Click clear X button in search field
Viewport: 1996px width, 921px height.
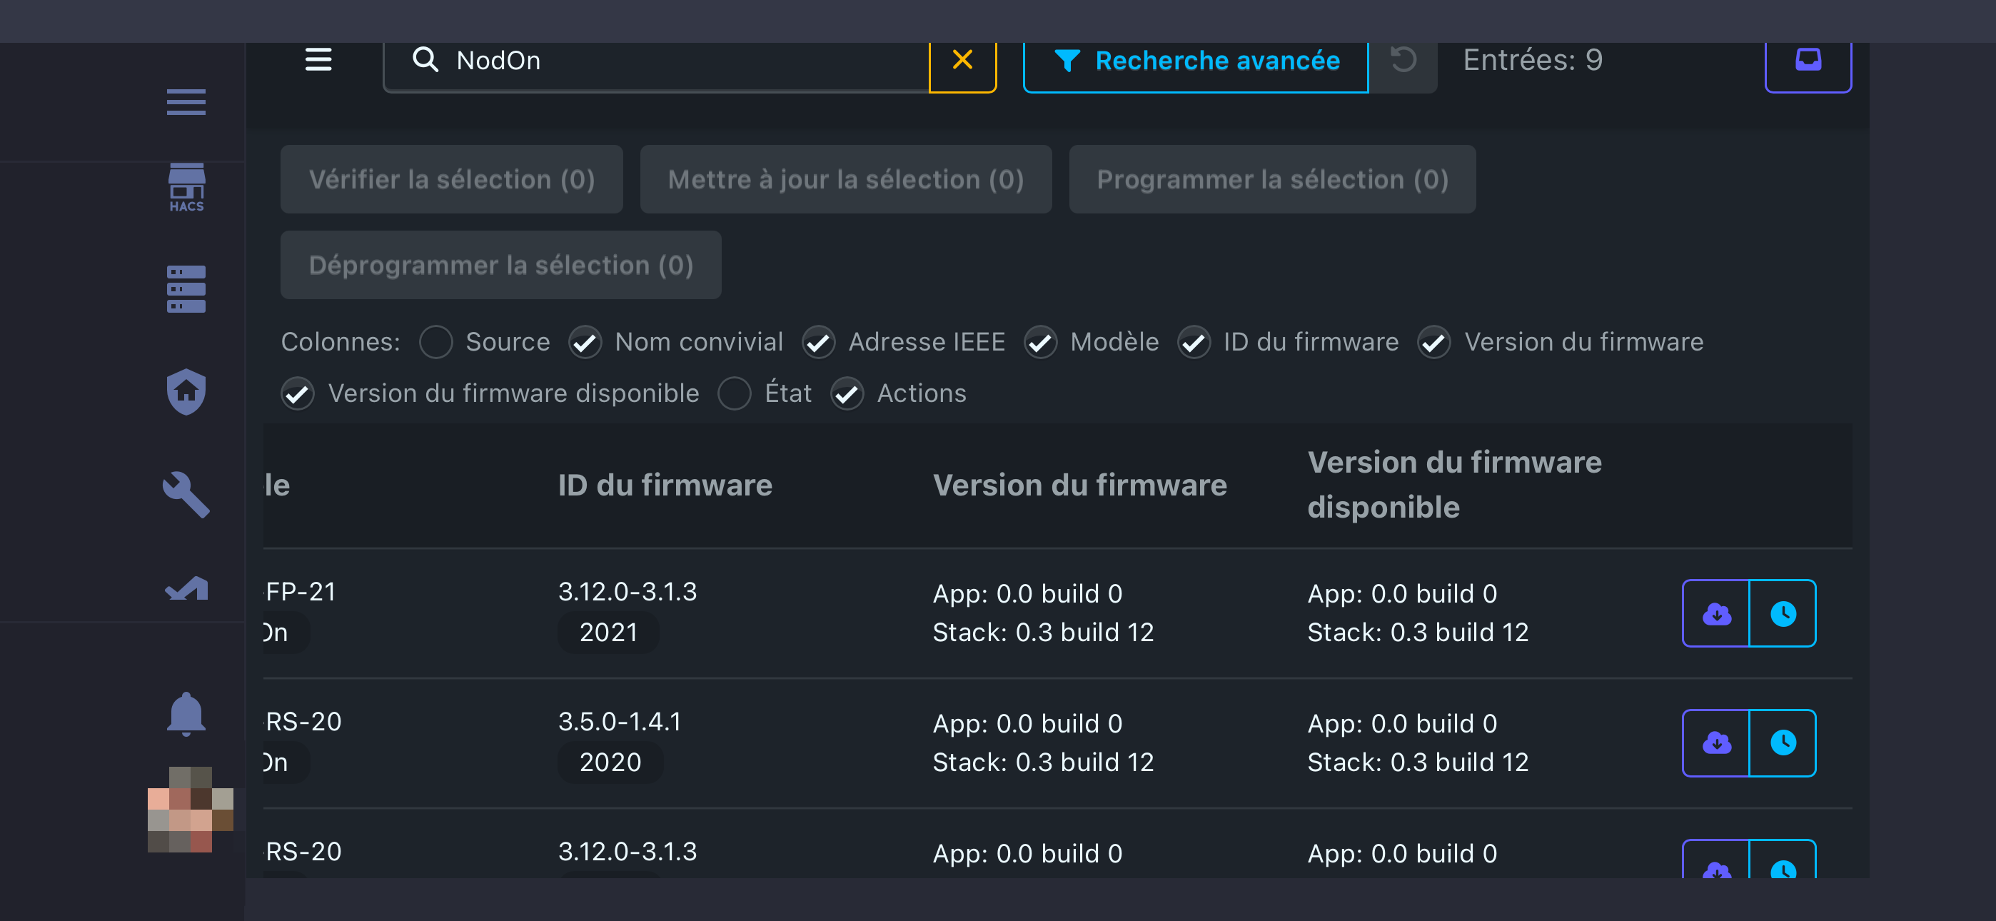(x=962, y=60)
